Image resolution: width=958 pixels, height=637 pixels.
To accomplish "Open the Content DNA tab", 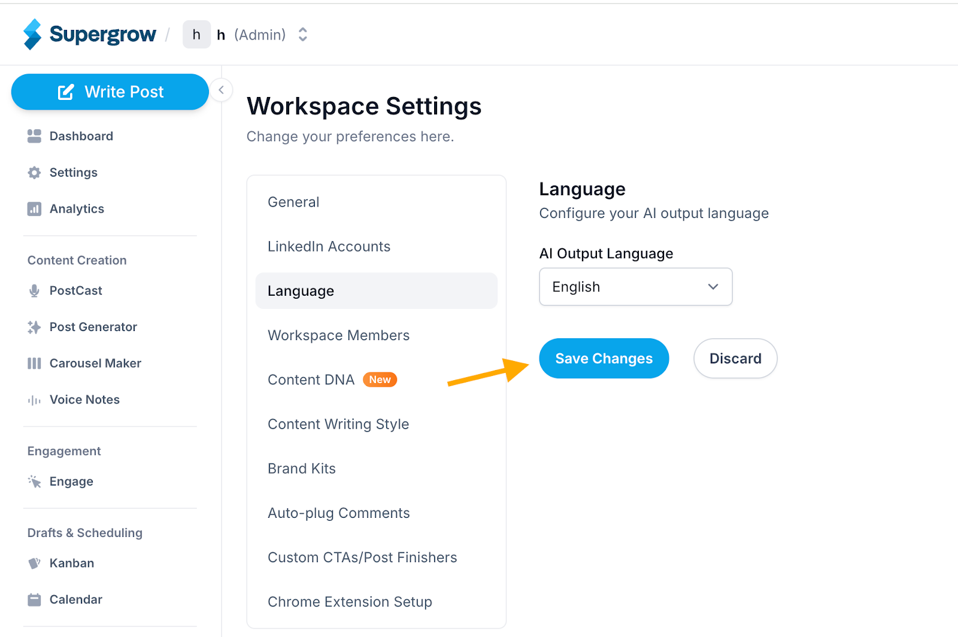I will 377,380.
